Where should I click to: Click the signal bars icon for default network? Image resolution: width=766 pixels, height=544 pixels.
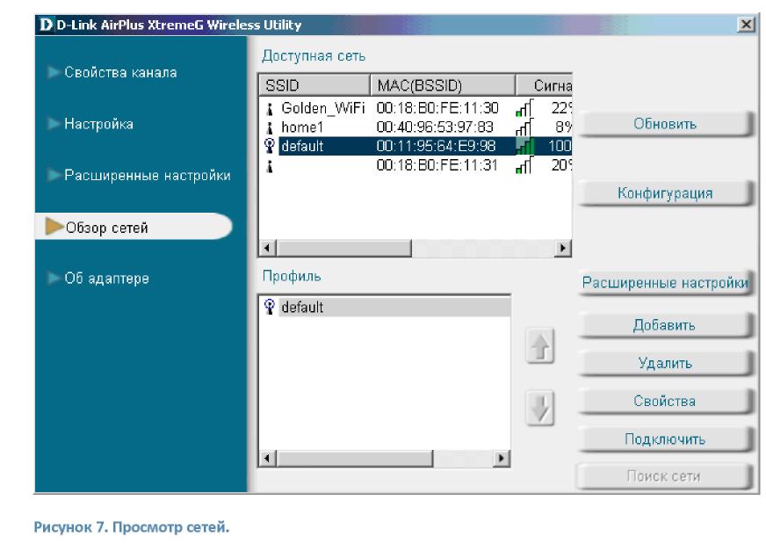[525, 146]
